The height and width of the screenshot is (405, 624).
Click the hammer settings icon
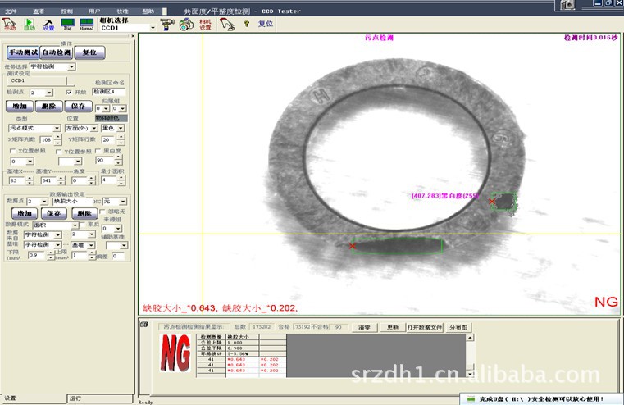[48, 25]
